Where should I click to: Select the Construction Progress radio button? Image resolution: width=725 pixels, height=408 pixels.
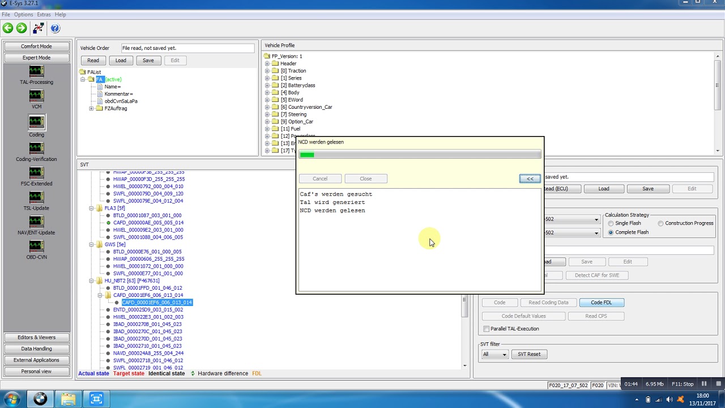(660, 223)
